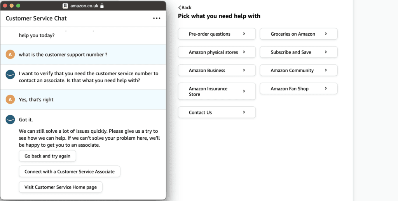Viewport: 398px width, 201px height.
Task: Open the Amazon Community help topic
Action: [298, 71]
